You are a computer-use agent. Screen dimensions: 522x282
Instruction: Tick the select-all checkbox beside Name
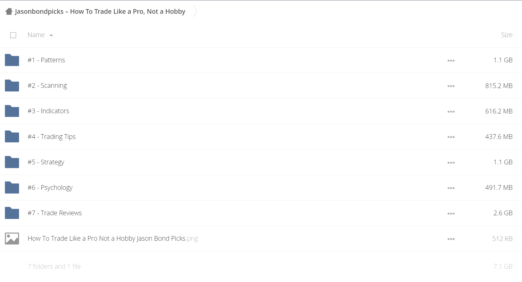[x=13, y=35]
